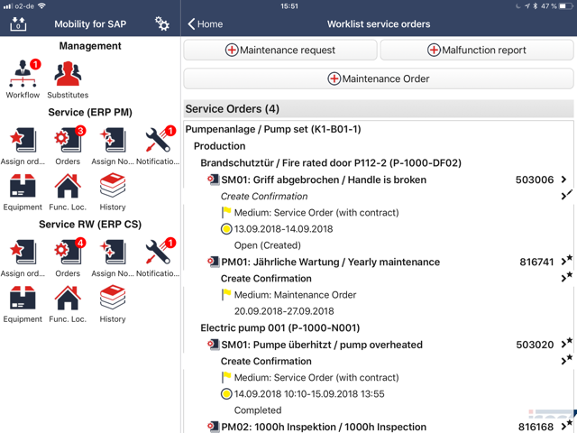
Task: Tap the 15:51 clock in status bar
Action: click(288, 6)
